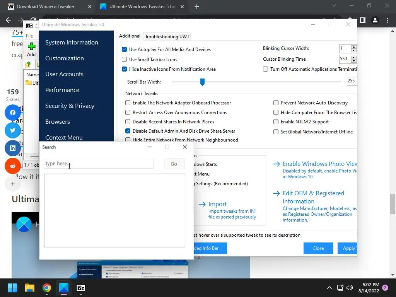Open a new Chrome tab
Viewport: 396px width, 297px height.
197,7
